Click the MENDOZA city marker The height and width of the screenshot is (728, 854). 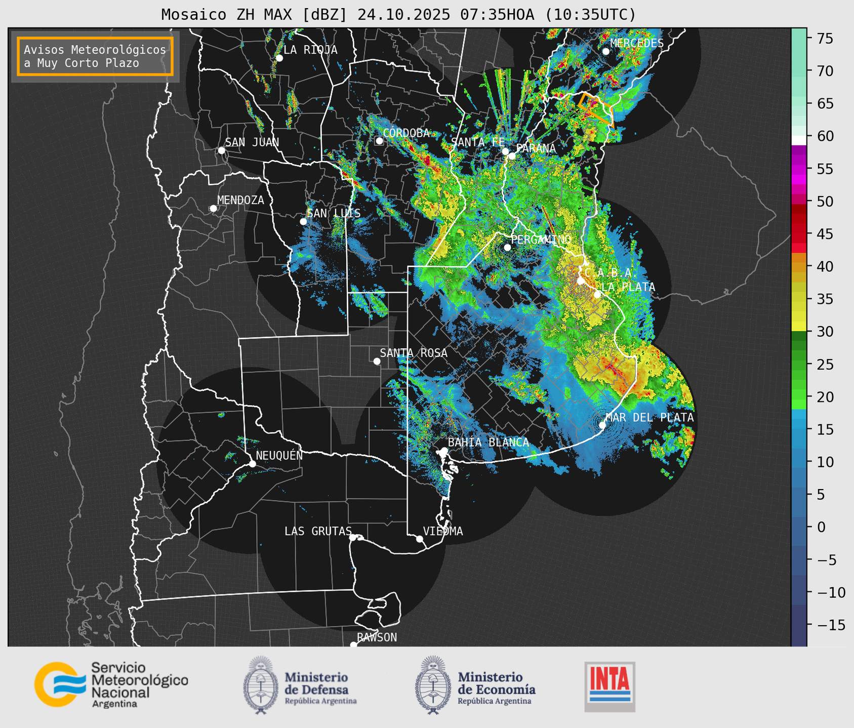click(x=213, y=209)
